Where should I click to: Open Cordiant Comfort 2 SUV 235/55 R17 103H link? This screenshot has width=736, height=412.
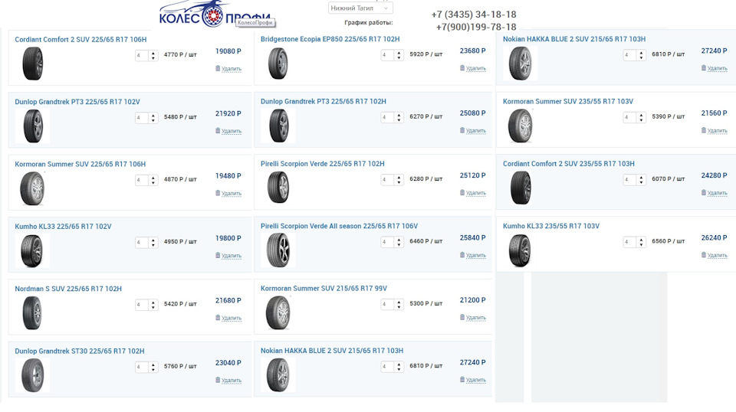(x=568, y=164)
